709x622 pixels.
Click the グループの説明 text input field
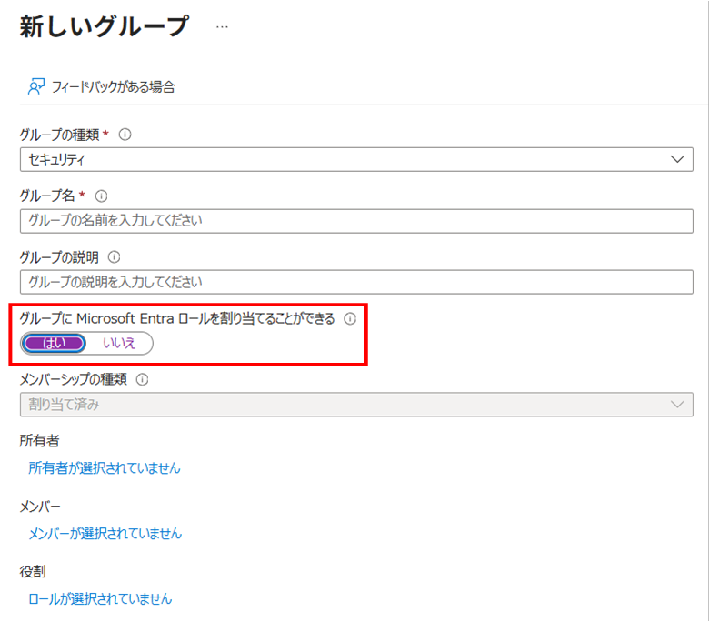(x=355, y=282)
